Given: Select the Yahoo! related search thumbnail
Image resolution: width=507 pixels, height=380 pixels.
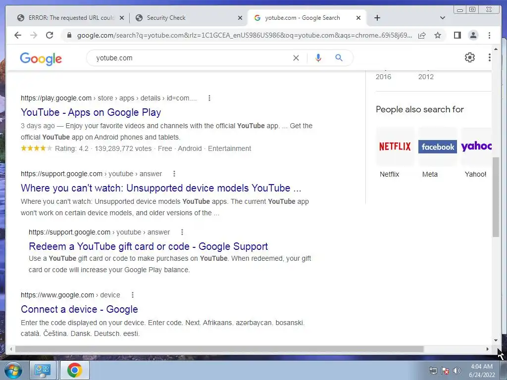Looking at the screenshot, I should pyautogui.click(x=476, y=146).
